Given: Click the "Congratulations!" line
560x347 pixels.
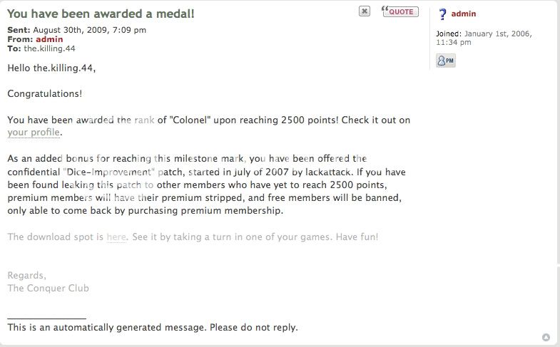Looking at the screenshot, I should pos(44,94).
